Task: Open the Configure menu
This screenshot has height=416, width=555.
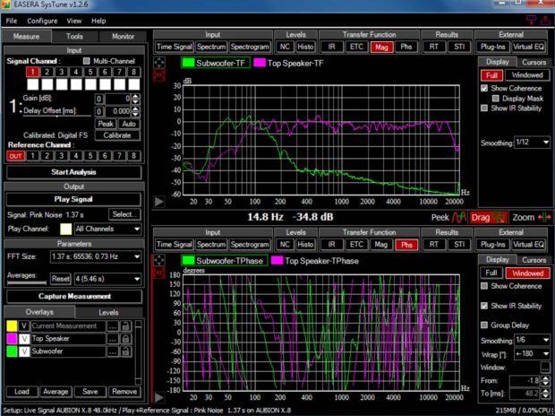Action: 42,21
